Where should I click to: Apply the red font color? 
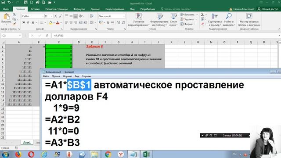[58, 22]
